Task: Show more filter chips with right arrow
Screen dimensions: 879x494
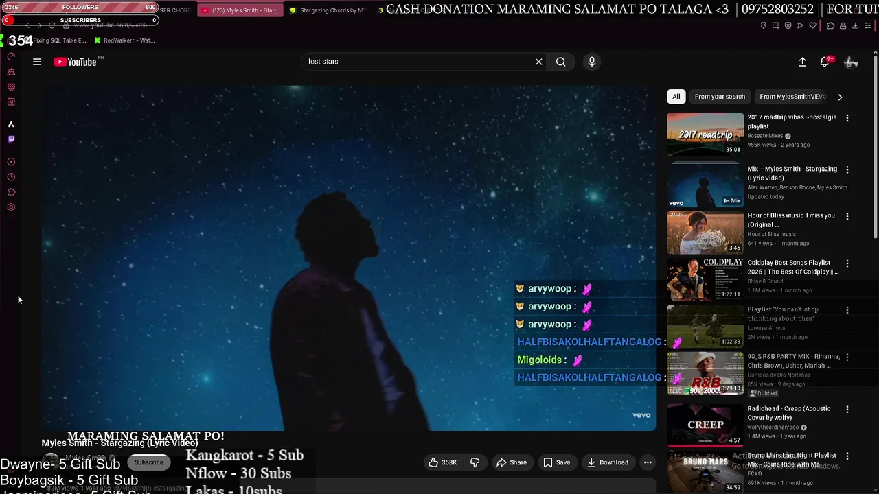Action: tap(840, 97)
